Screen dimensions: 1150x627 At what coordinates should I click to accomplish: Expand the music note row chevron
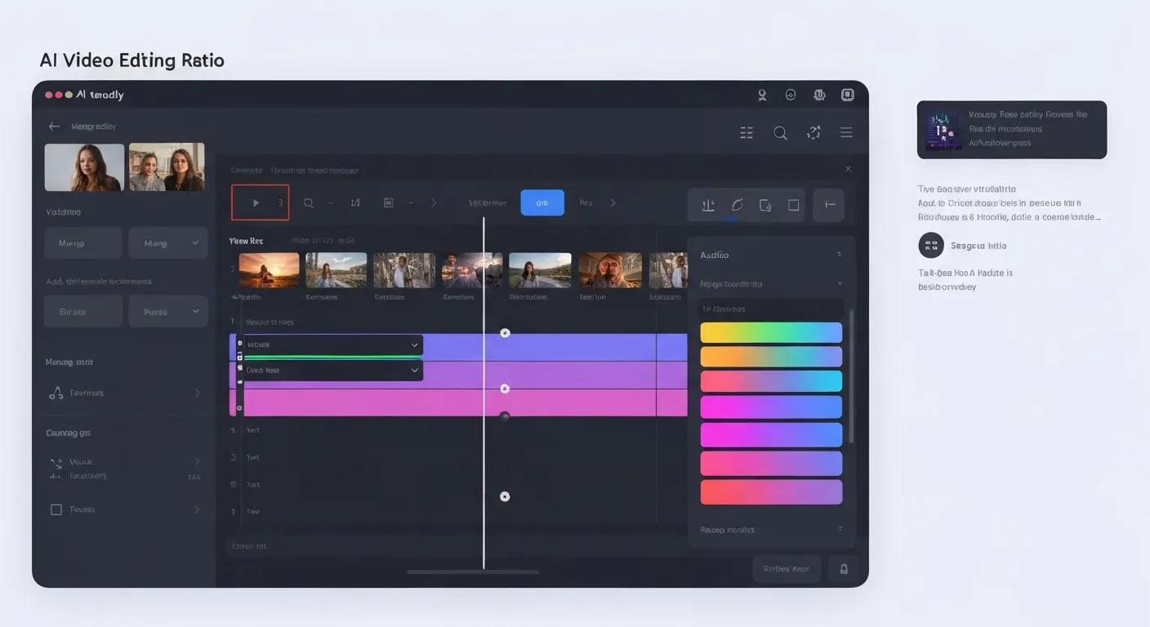point(197,393)
